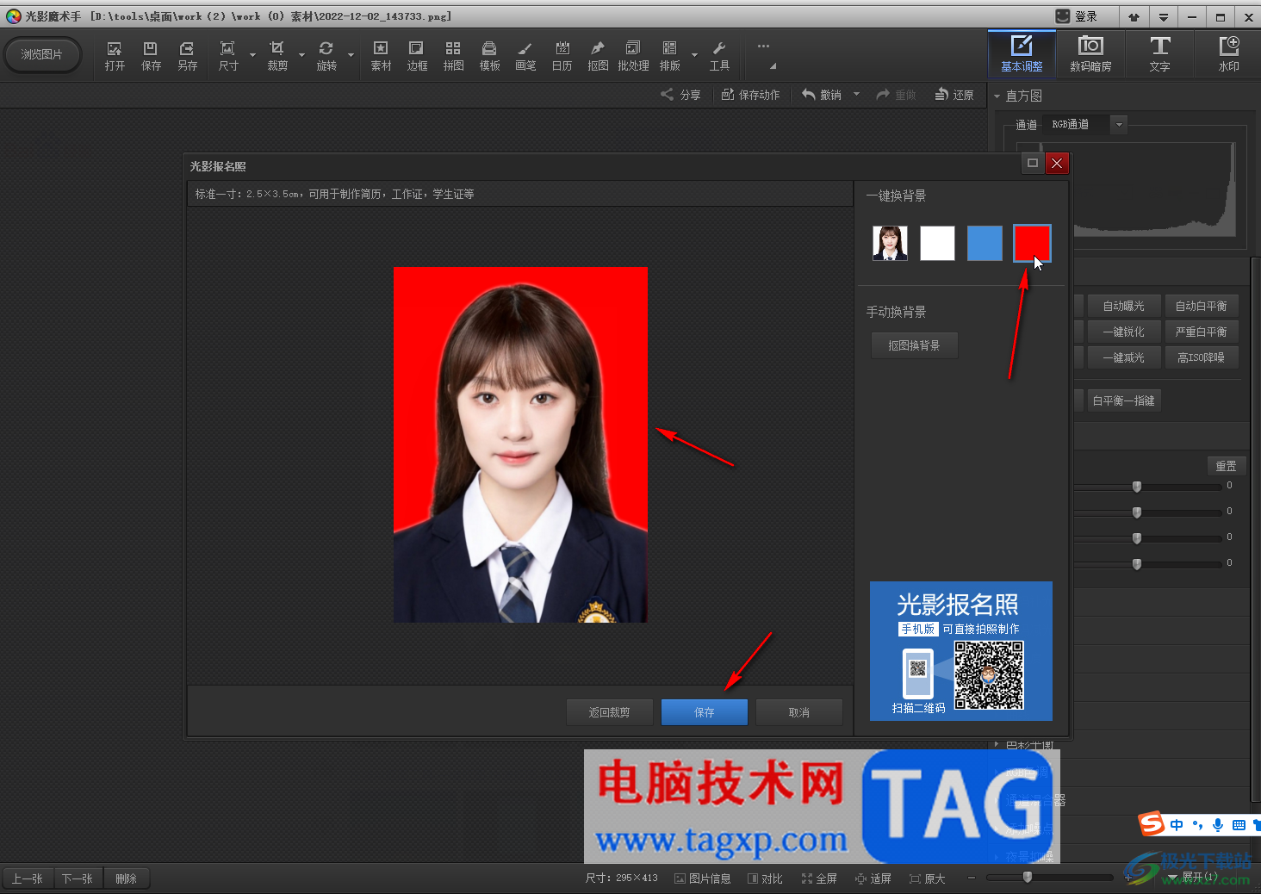Open the 抠图 (Cutout) tool
This screenshot has width=1261, height=894.
[598, 56]
